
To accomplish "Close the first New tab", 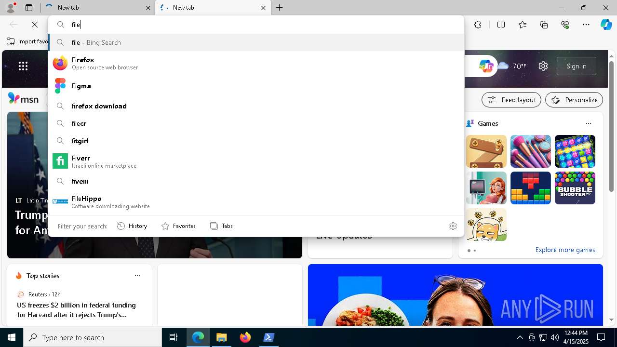I will [x=148, y=8].
